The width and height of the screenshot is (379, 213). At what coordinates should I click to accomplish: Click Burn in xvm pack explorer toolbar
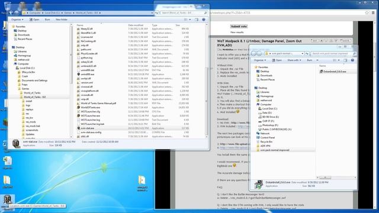(x=309, y=60)
